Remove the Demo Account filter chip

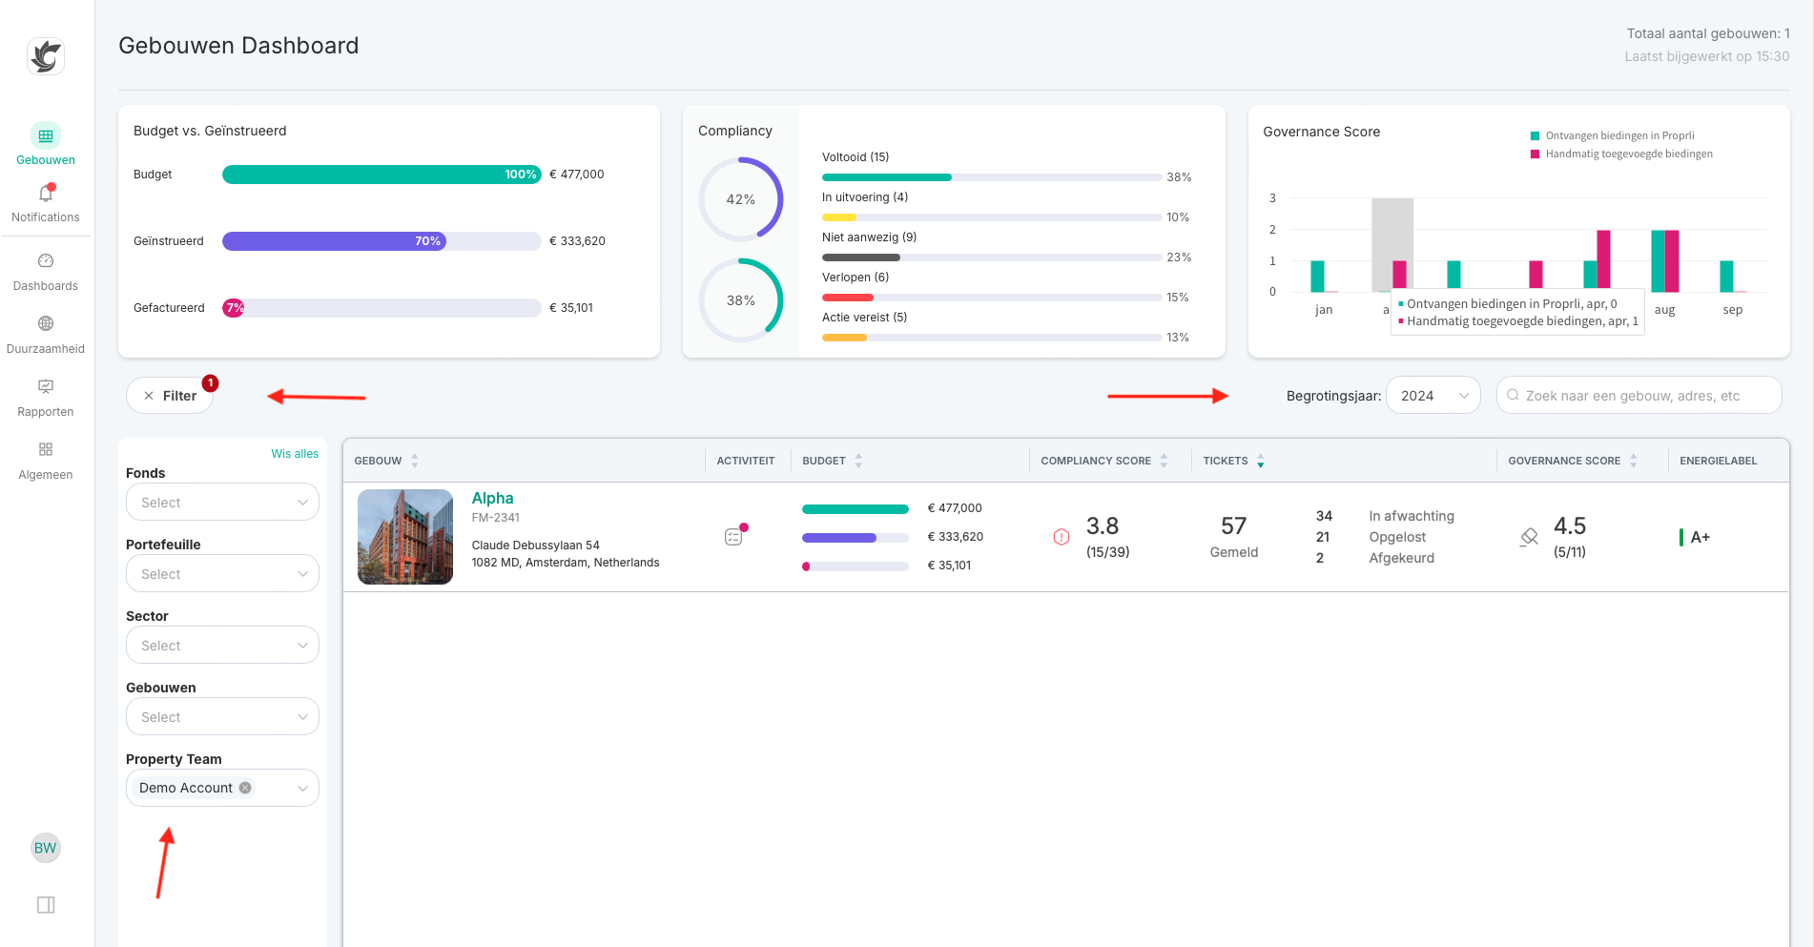pyautogui.click(x=245, y=788)
